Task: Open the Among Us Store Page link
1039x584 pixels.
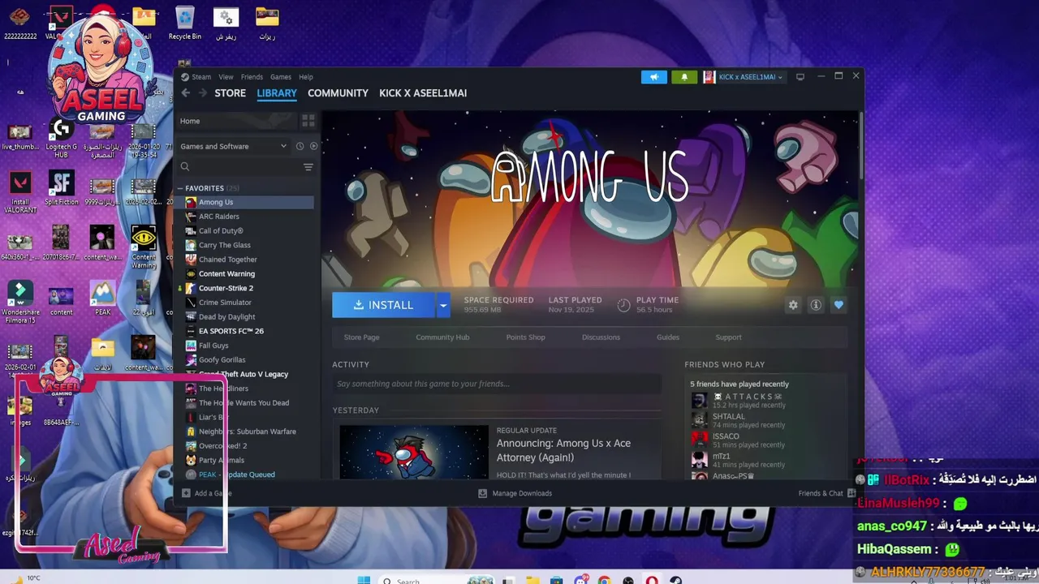Action: pyautogui.click(x=361, y=337)
